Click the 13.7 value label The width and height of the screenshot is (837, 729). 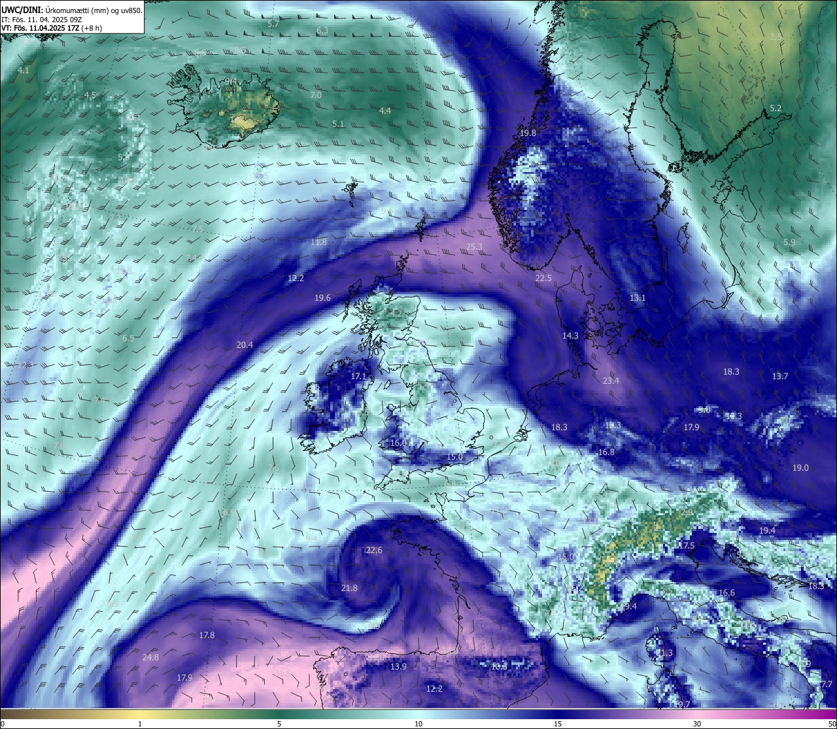point(780,376)
